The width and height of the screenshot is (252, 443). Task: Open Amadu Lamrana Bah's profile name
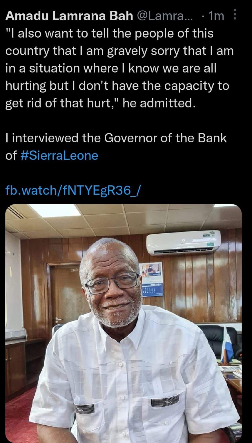point(69,16)
